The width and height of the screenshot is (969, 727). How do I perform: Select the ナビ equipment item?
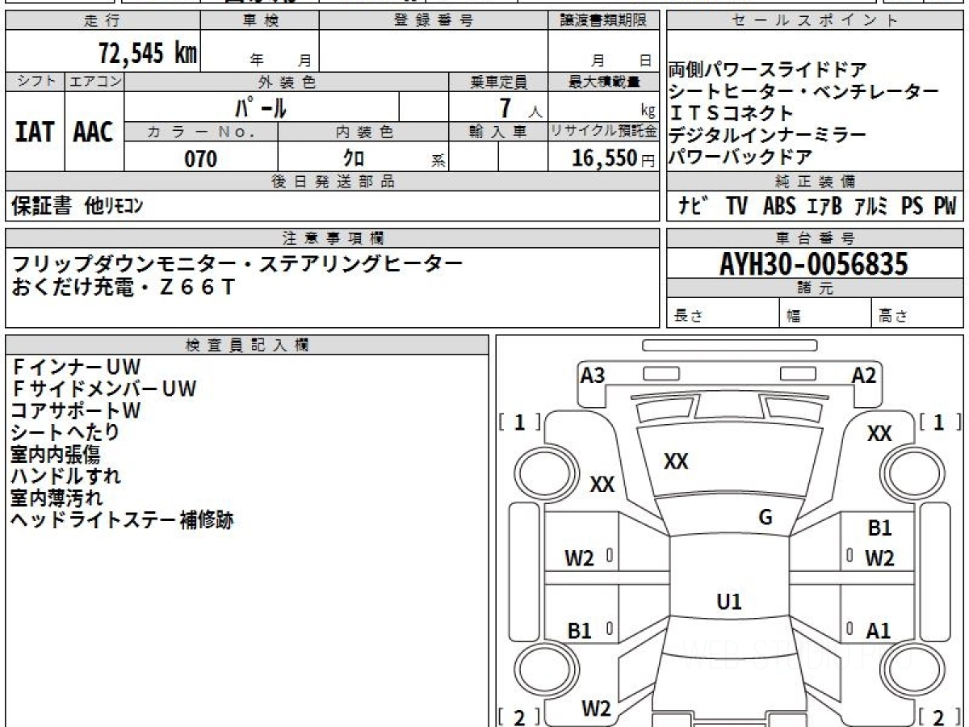[x=694, y=207]
